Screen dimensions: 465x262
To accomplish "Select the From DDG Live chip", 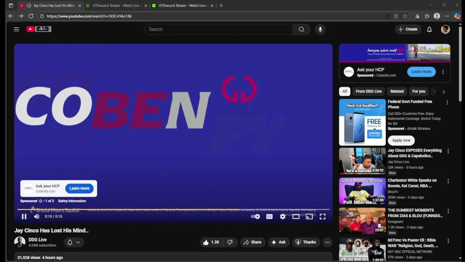I will coord(368,91).
